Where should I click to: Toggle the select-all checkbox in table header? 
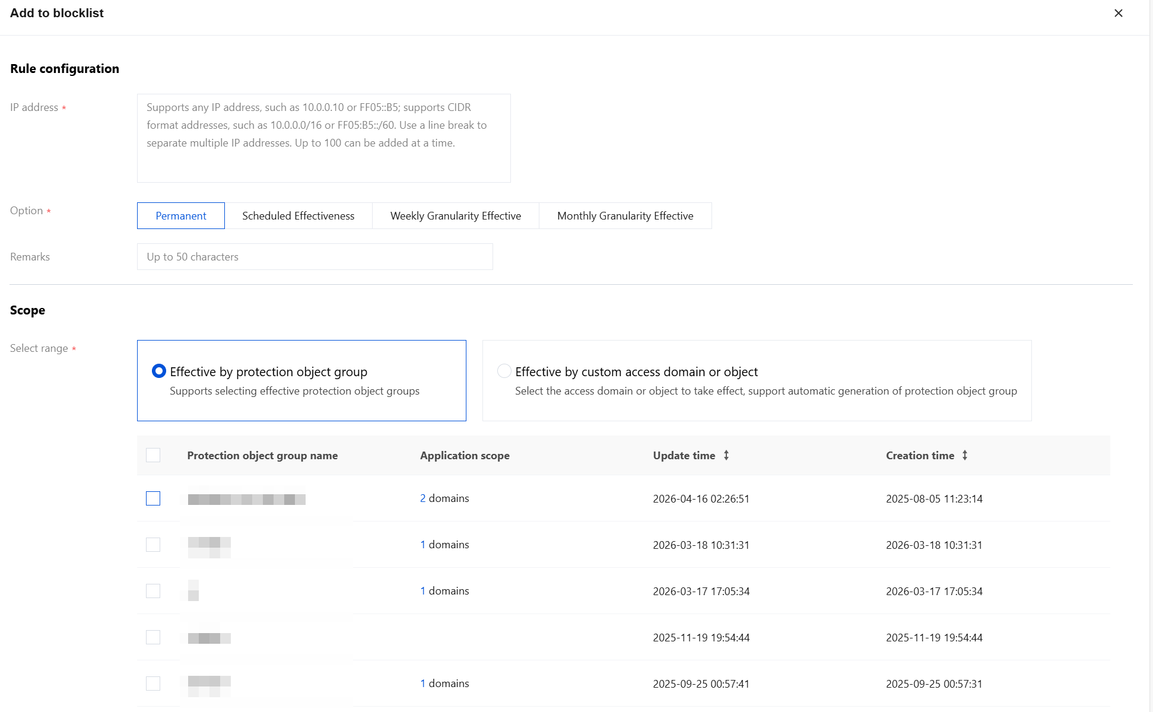153,455
